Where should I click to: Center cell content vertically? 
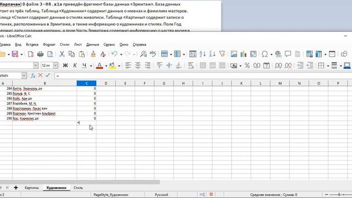[x=169, y=65]
